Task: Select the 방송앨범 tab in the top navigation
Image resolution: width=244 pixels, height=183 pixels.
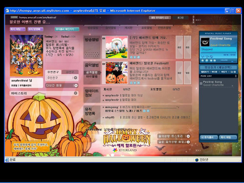Action: tap(93, 28)
